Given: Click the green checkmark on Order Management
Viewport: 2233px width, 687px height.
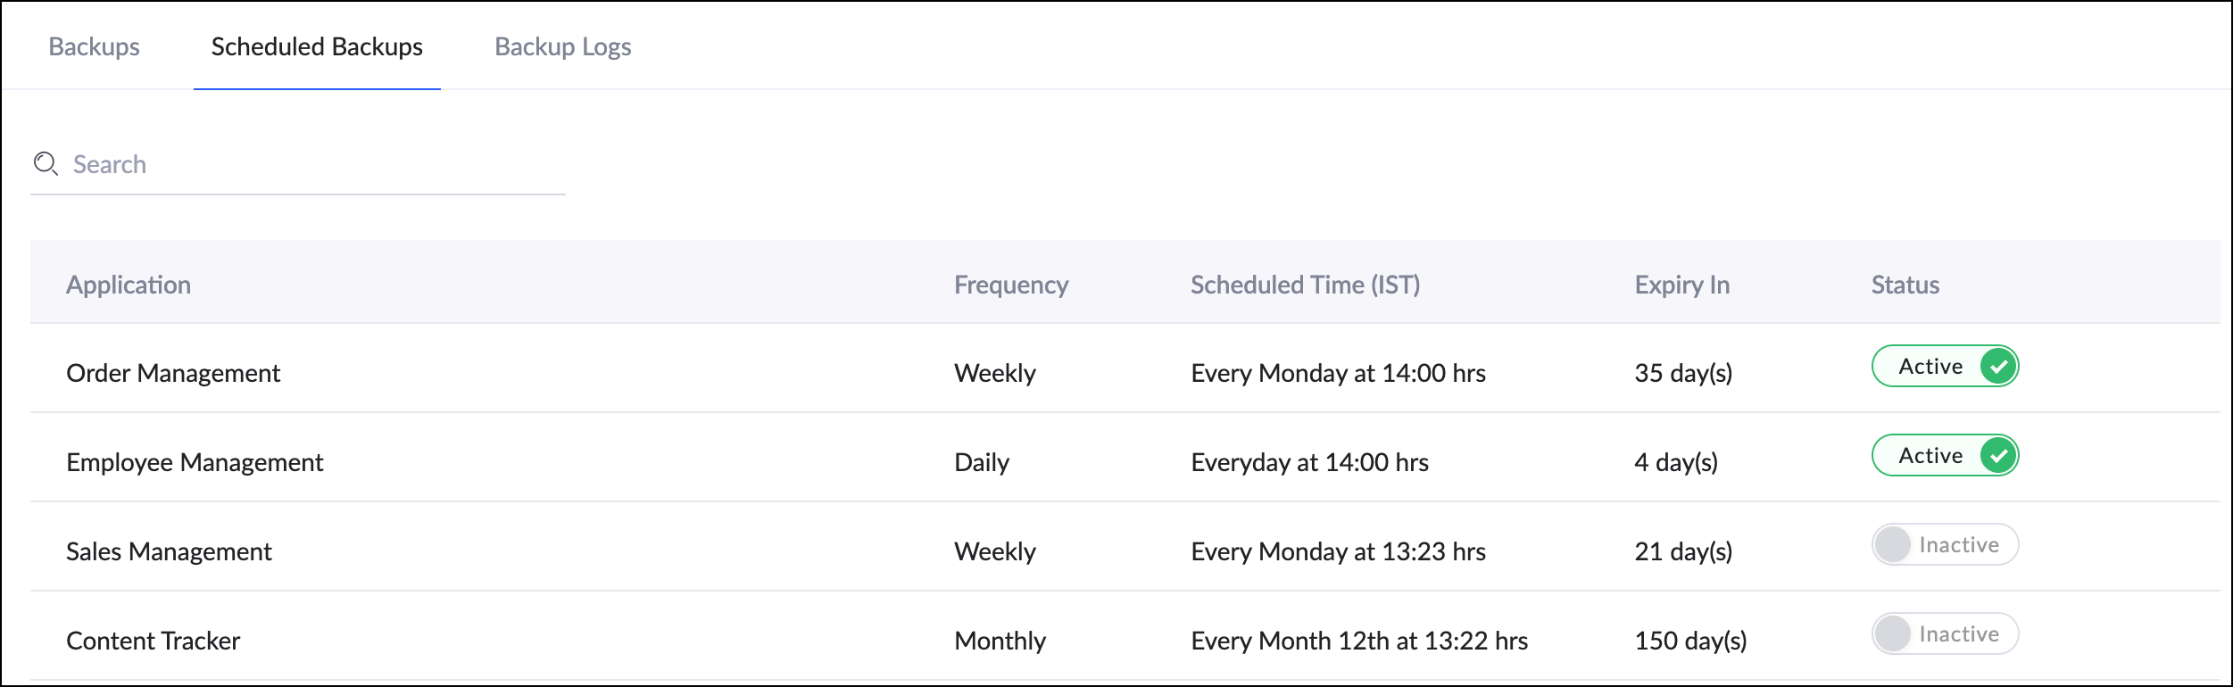Looking at the screenshot, I should coord(1998,367).
